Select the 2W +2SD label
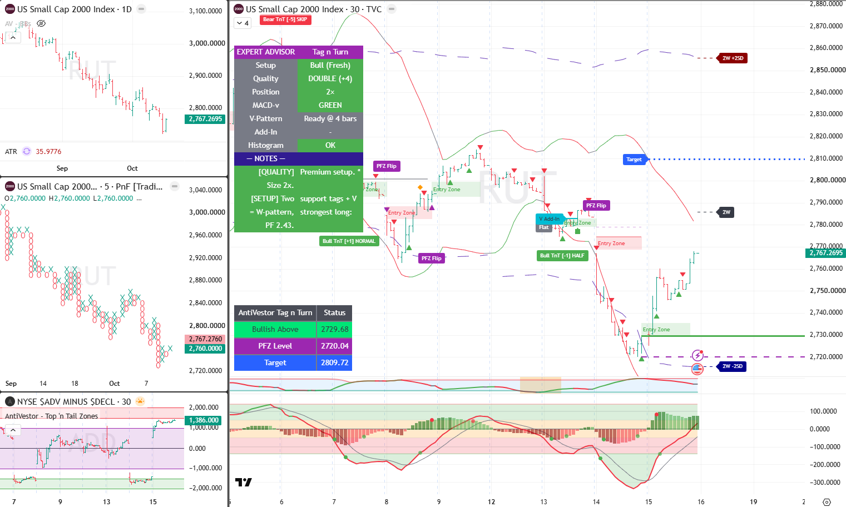Image resolution: width=846 pixels, height=507 pixels. click(x=733, y=58)
